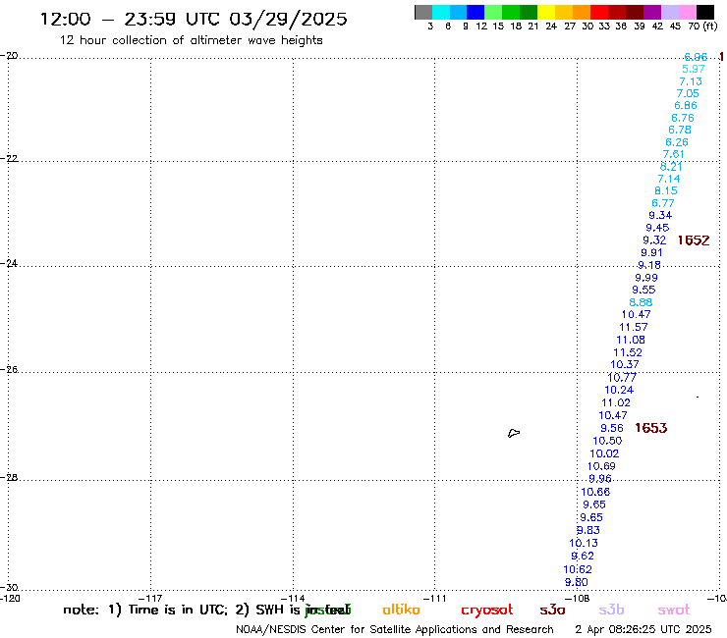Select the bottom 9.80 wave height reading

pyautogui.click(x=577, y=582)
